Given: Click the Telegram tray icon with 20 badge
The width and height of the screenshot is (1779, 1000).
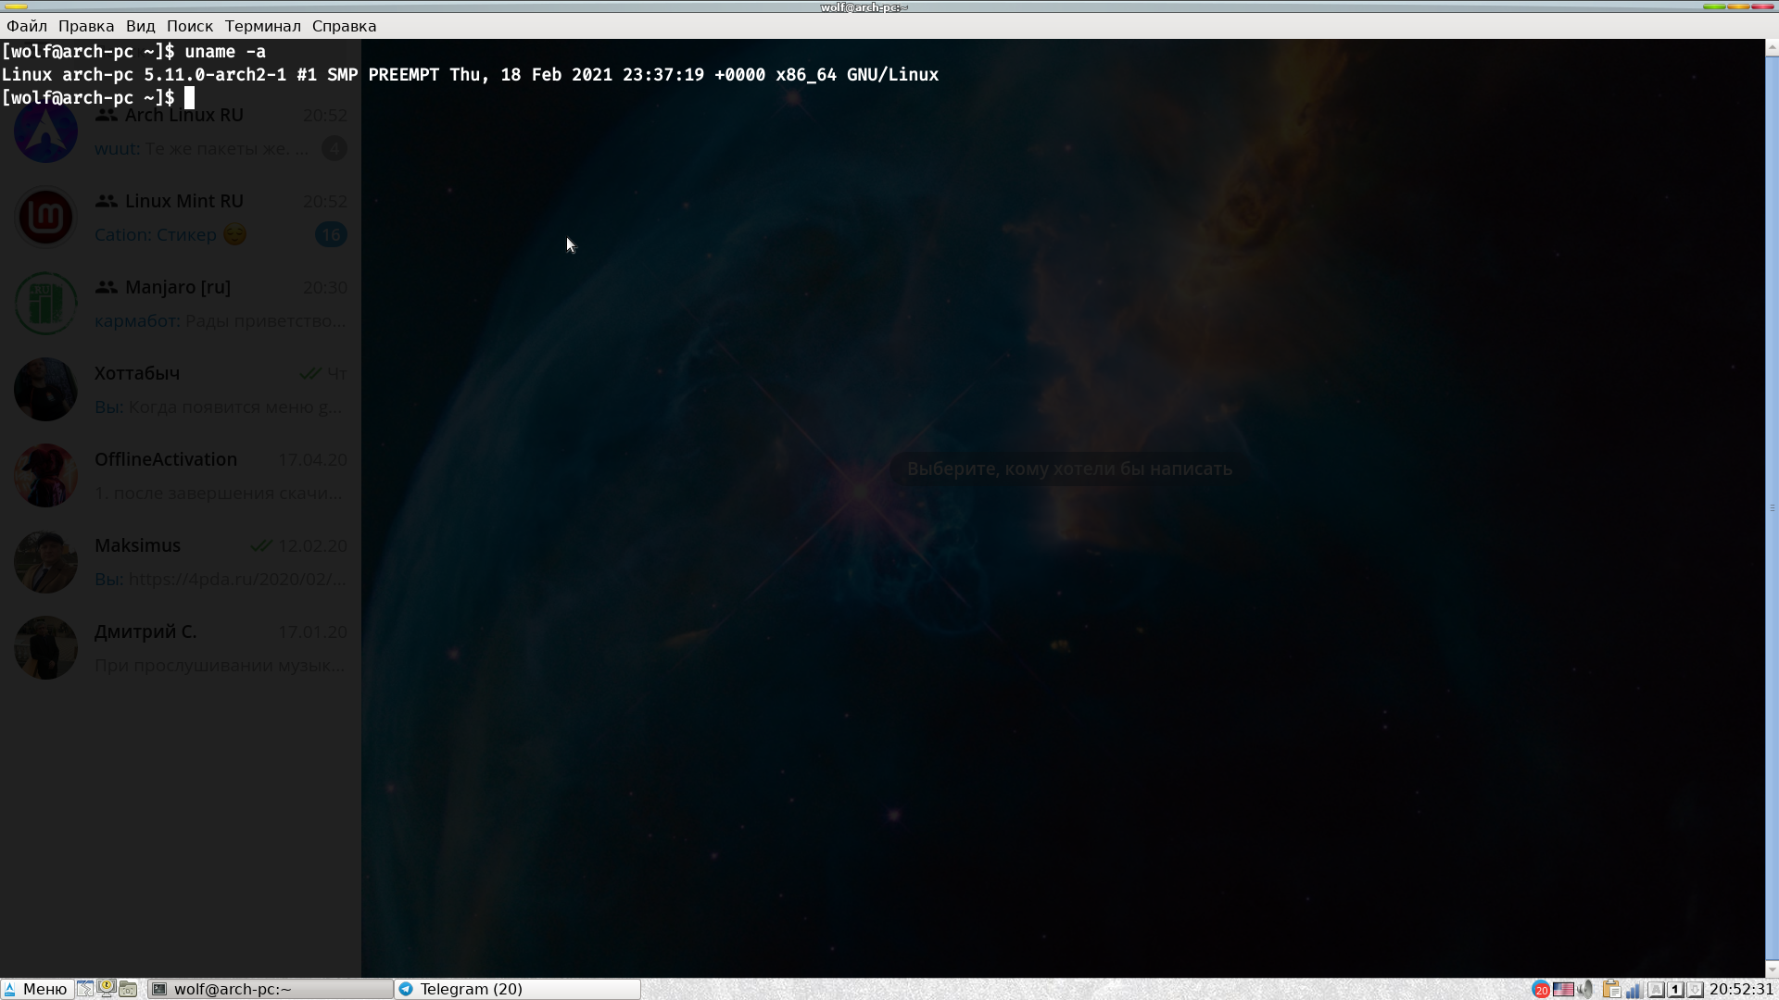Looking at the screenshot, I should pyautogui.click(x=1541, y=990).
